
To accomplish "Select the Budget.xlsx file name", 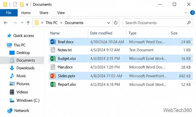I will [x=67, y=59].
